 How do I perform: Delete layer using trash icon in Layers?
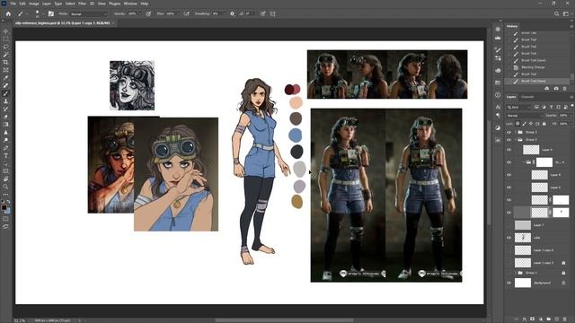click(x=565, y=319)
